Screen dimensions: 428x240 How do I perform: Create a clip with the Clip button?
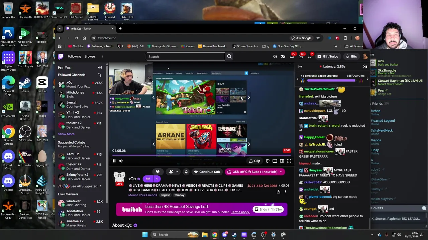click(254, 161)
